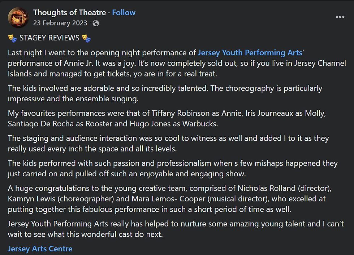Screen dimensions: 354x255
Task: Click the words "Last night I went"
Action: (33, 53)
